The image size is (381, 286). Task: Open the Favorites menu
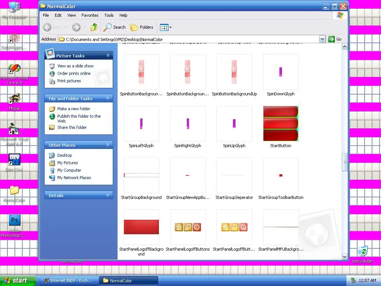coord(90,15)
